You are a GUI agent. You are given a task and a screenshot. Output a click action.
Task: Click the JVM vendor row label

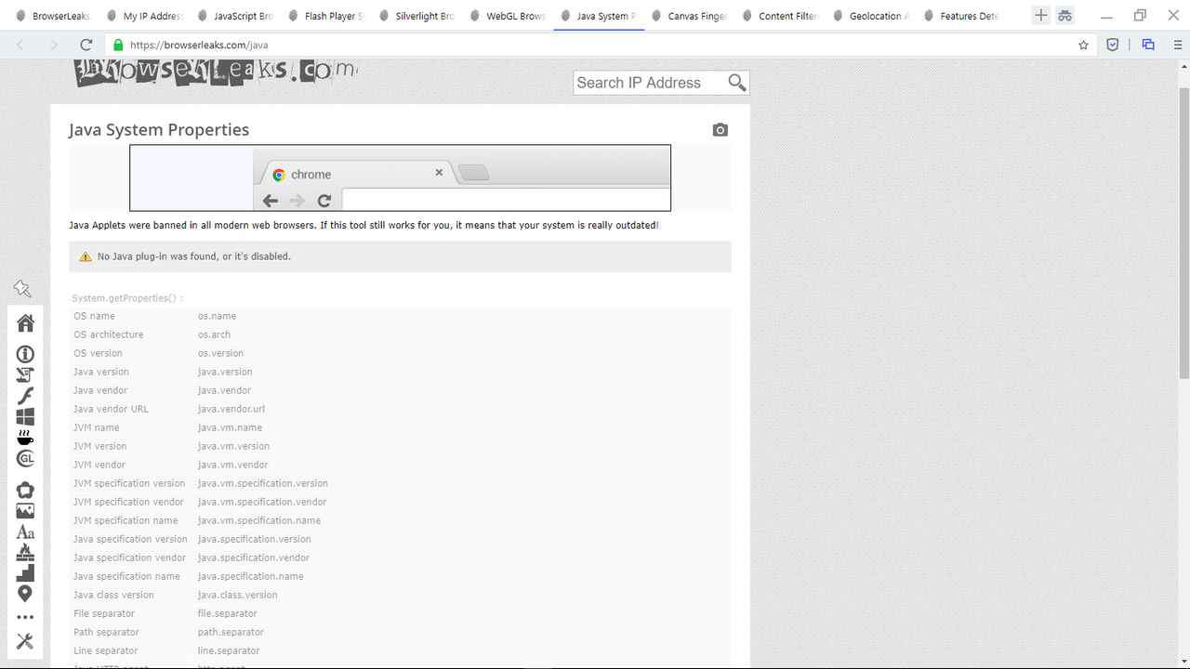[99, 465]
